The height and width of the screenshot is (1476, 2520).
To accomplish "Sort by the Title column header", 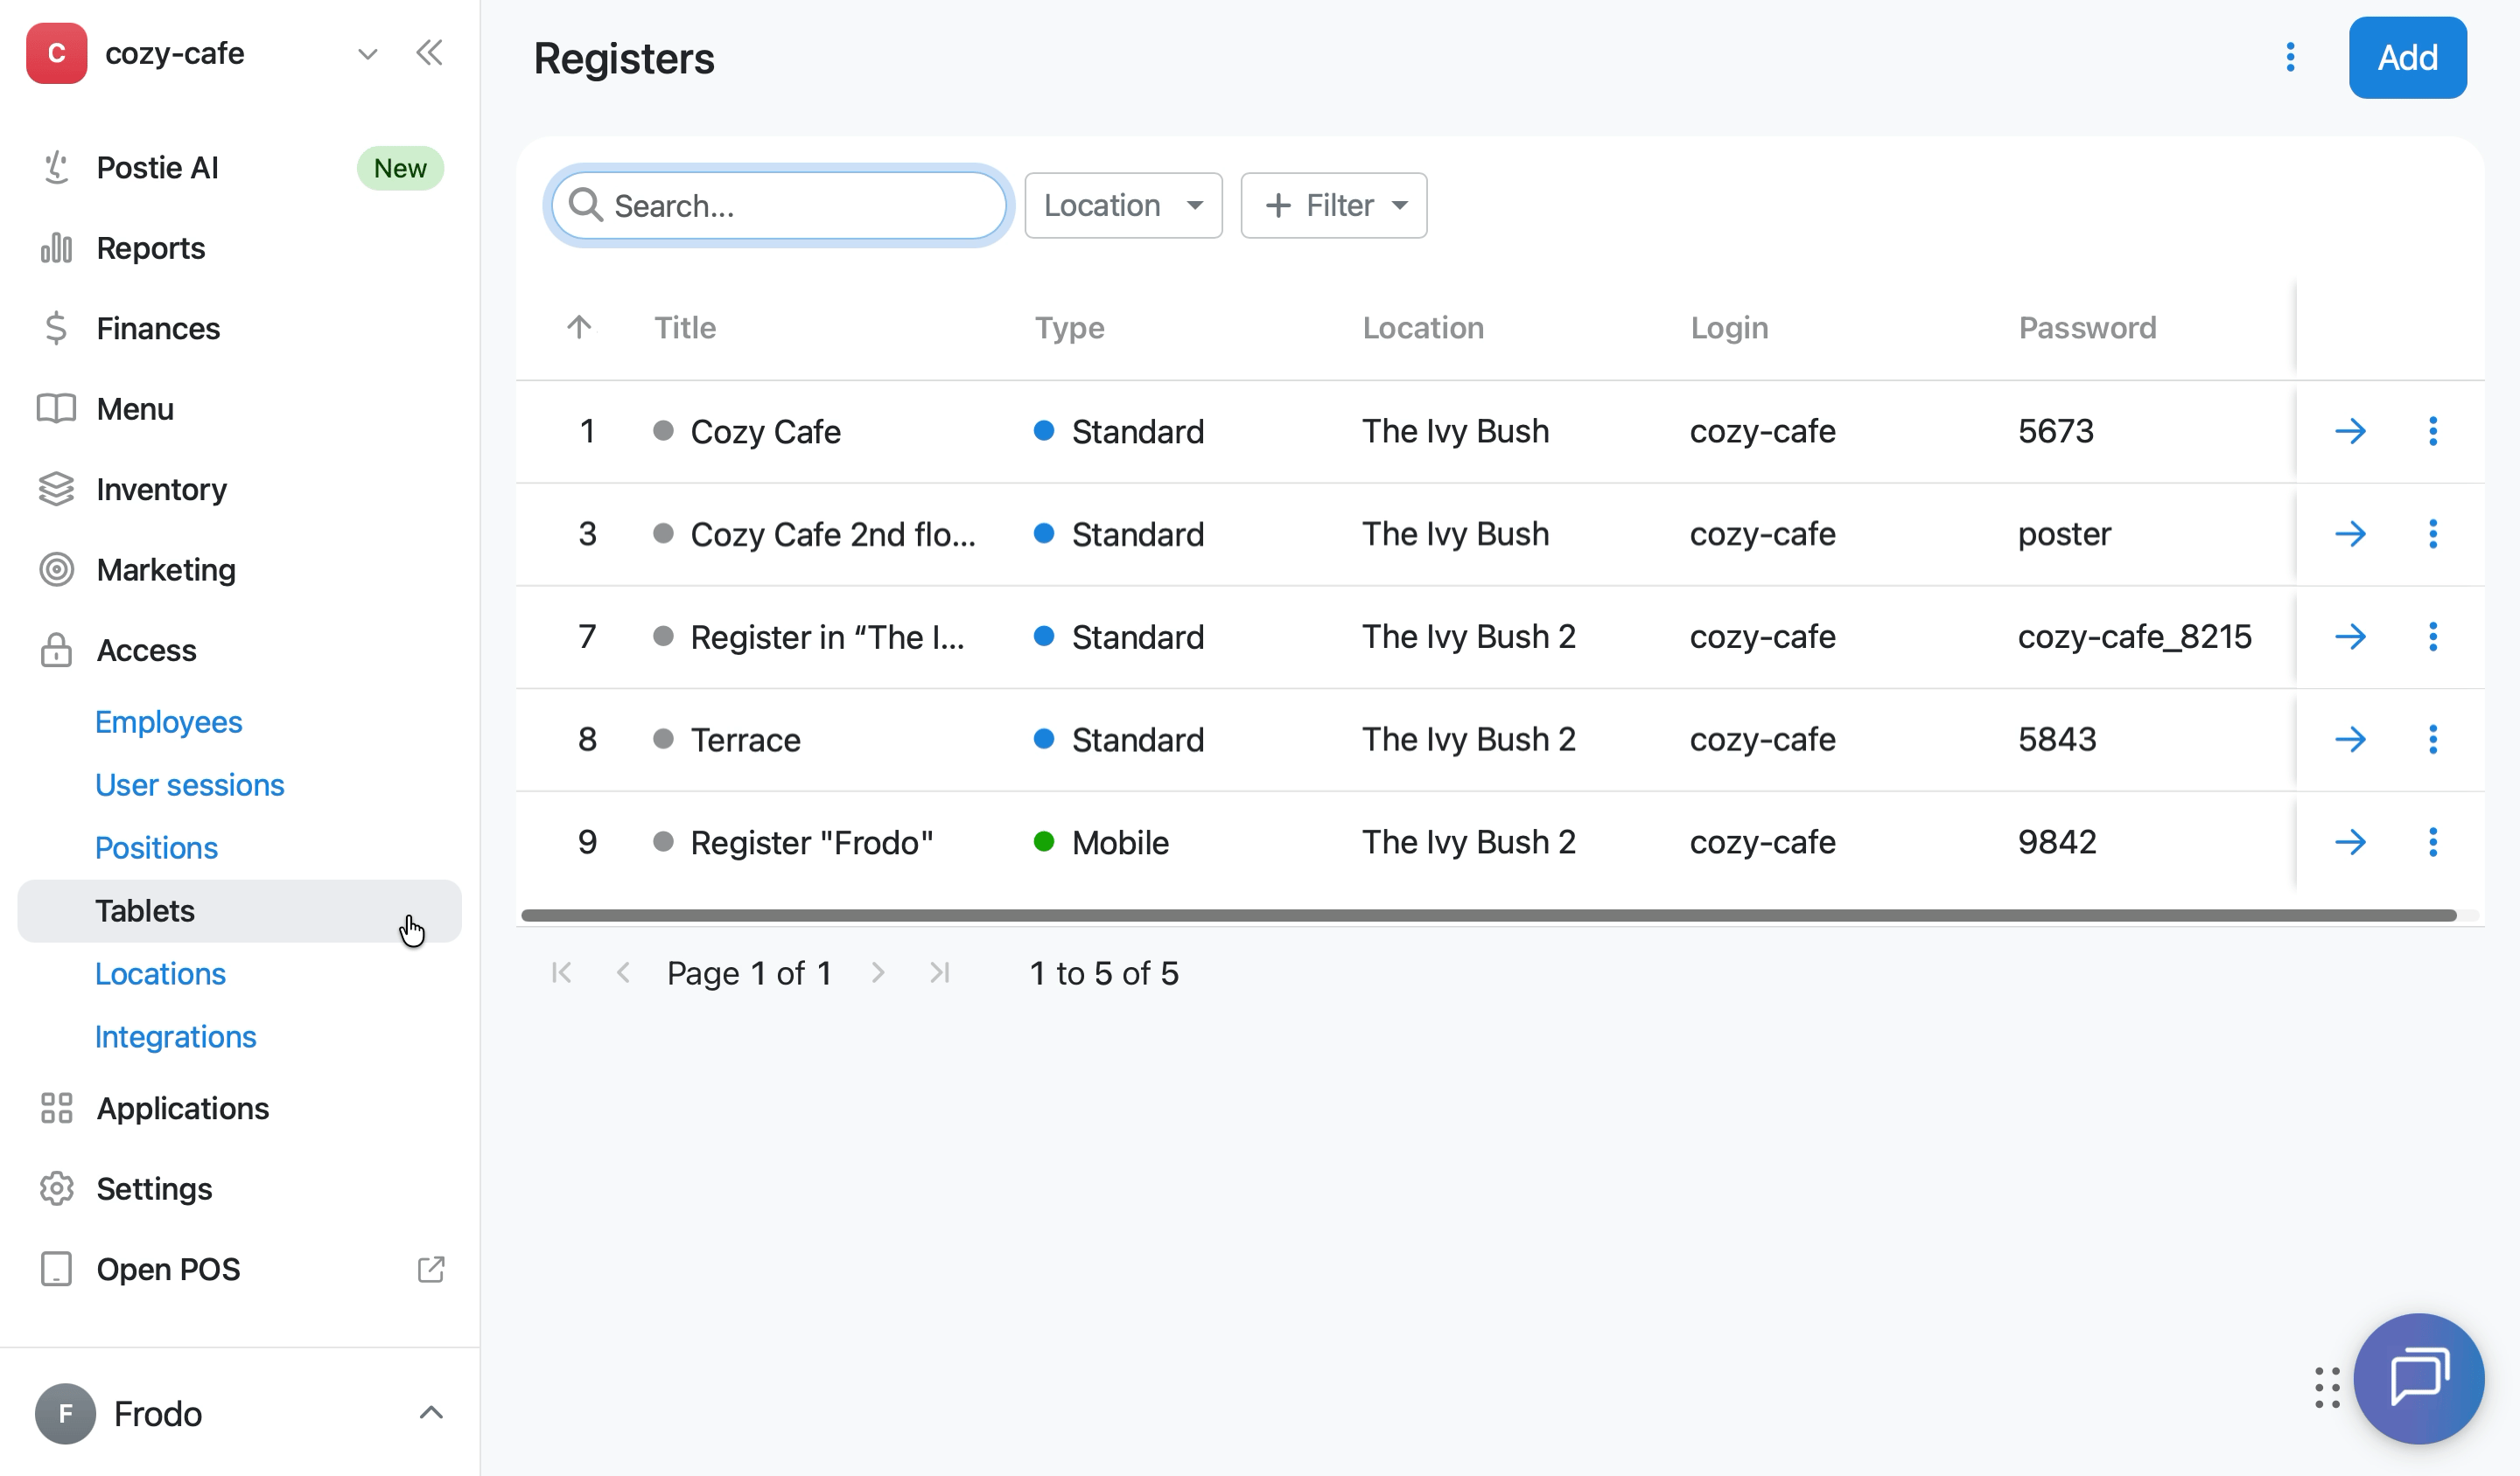I will coord(685,328).
